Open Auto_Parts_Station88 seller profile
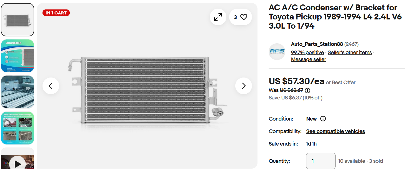405x175 pixels. pyautogui.click(x=317, y=44)
